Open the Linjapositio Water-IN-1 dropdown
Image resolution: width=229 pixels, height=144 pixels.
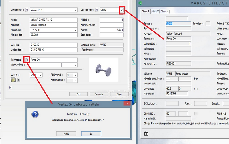click(x=76, y=10)
